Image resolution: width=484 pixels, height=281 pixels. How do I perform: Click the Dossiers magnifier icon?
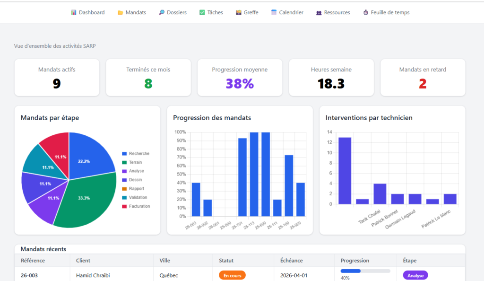pyautogui.click(x=162, y=12)
